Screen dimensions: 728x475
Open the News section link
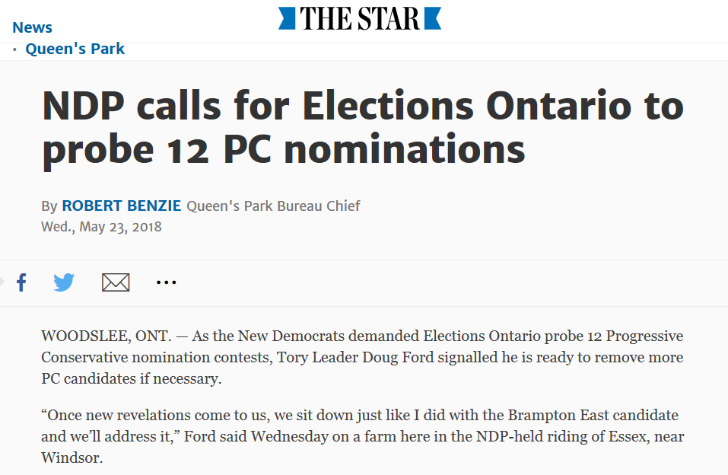click(x=32, y=27)
